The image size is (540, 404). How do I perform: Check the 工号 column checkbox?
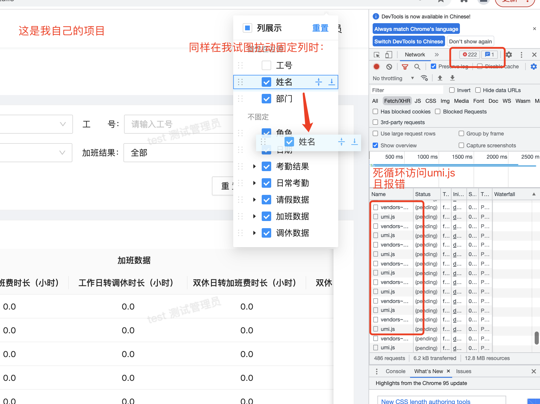pyautogui.click(x=266, y=65)
